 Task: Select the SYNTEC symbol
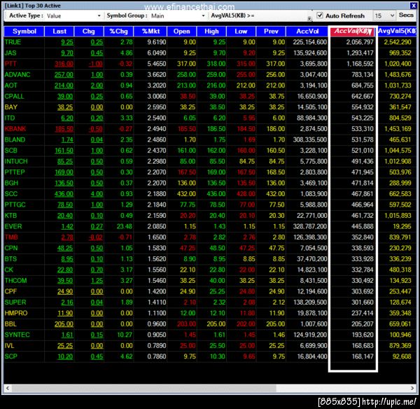coord(17,335)
